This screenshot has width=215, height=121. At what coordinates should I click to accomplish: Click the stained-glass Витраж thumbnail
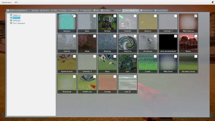[107, 23]
